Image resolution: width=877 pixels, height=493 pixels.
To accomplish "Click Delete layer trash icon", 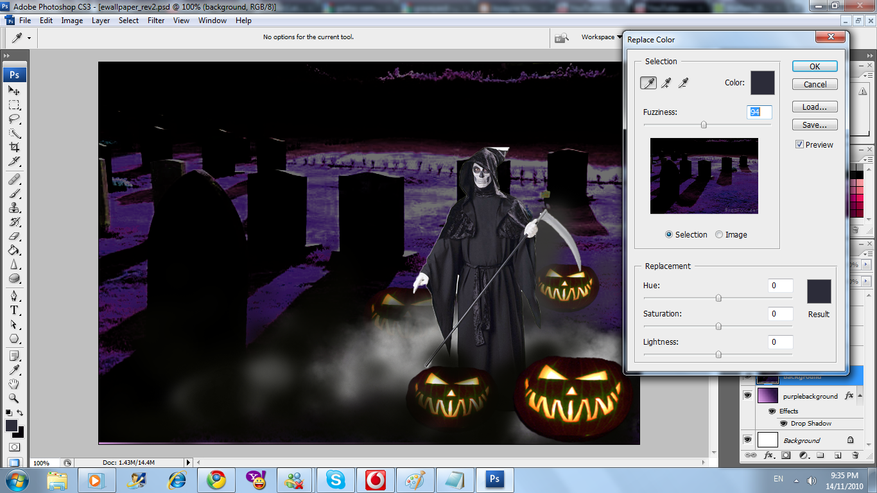I will (855, 455).
